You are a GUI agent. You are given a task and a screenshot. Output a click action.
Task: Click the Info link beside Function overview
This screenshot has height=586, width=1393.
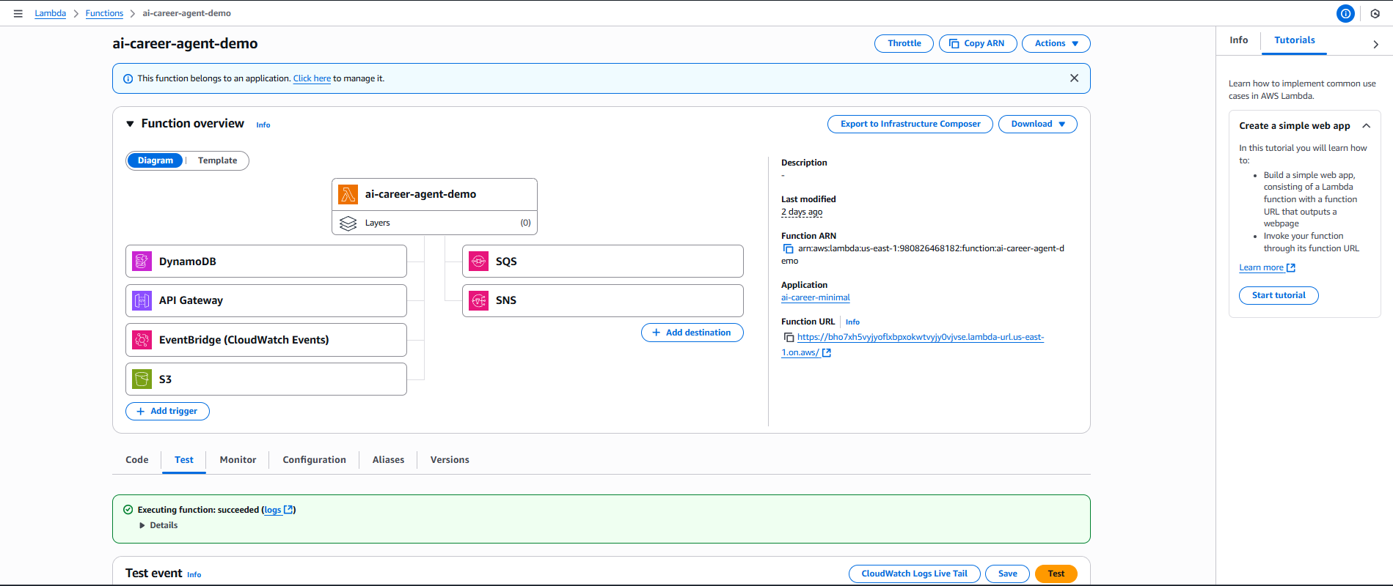pos(263,125)
